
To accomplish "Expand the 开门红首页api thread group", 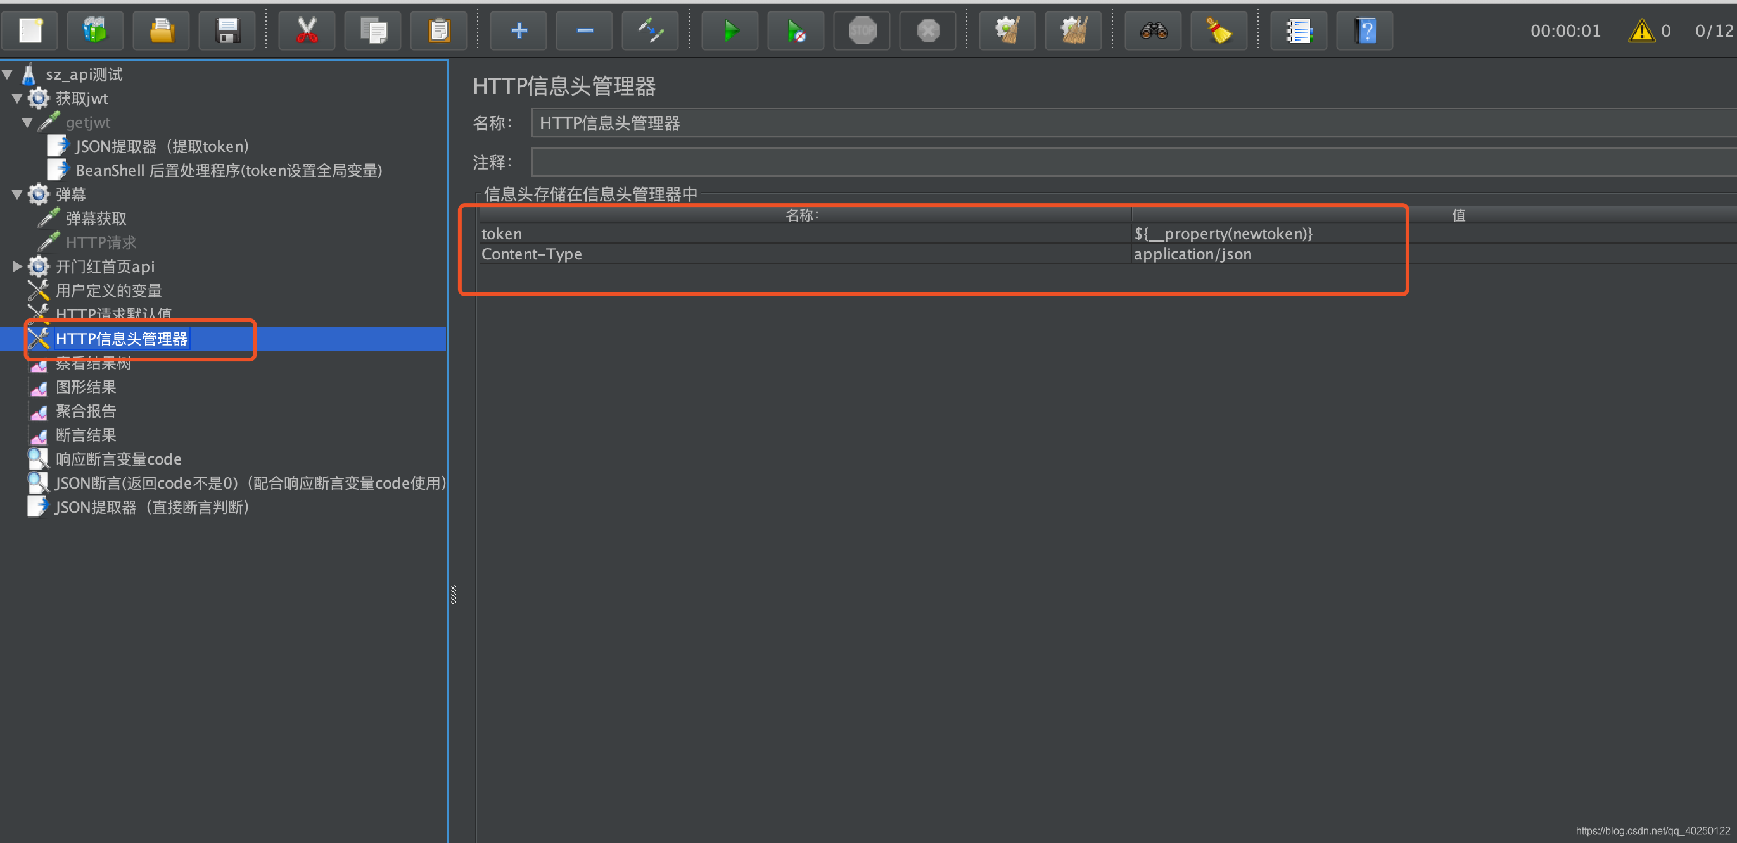I will click(17, 266).
